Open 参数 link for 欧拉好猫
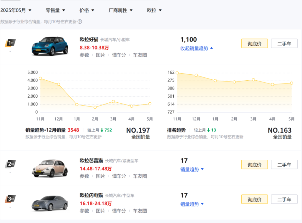302x223 pixels. 84,55
